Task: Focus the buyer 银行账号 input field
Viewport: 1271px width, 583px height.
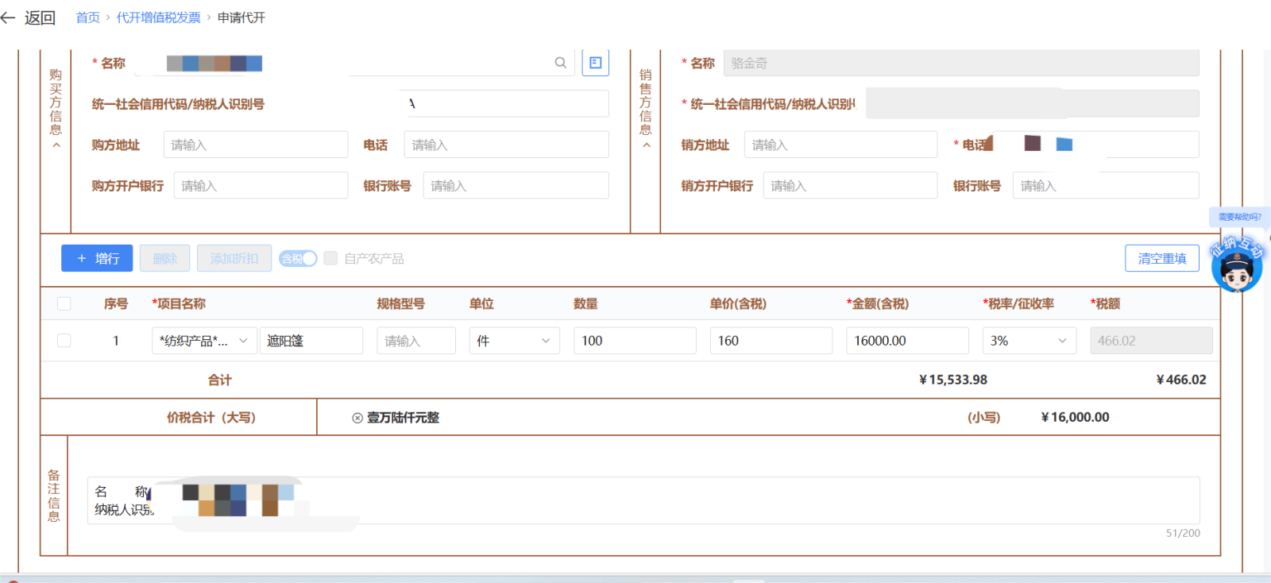Action: (516, 185)
